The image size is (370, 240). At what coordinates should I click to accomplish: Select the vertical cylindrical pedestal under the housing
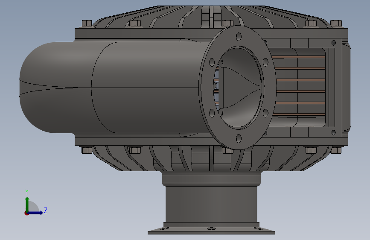(211, 204)
